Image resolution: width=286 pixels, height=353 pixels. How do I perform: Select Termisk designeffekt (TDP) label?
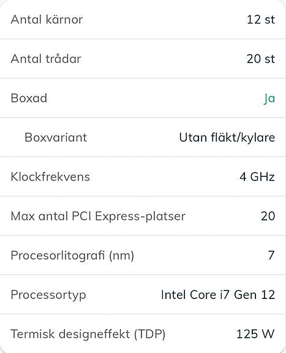[x=88, y=334]
